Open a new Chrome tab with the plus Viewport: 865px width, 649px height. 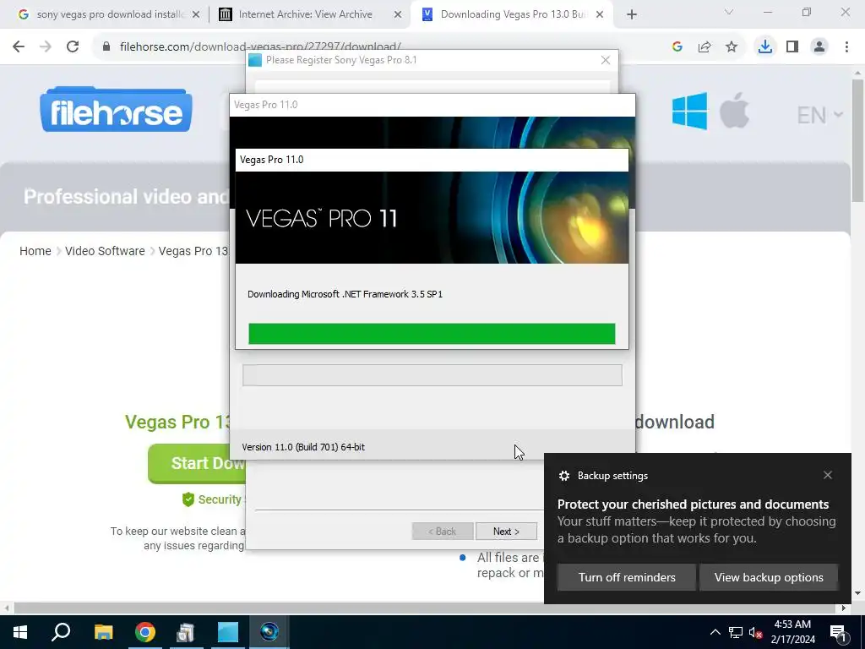(x=632, y=14)
